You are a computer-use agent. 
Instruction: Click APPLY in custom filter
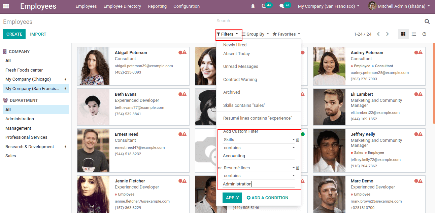pos(232,198)
